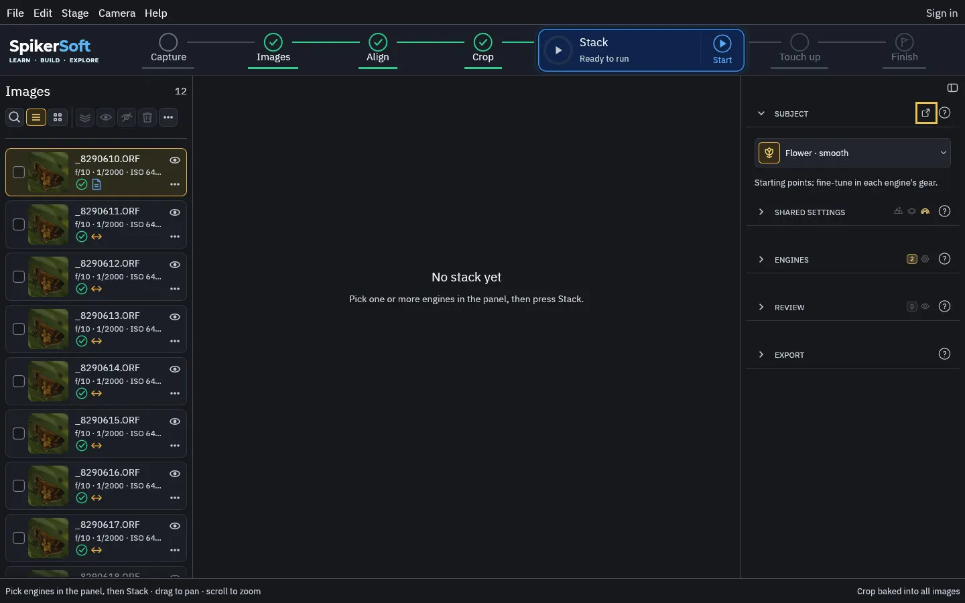
Task: Open the Help menu
Action: click(156, 13)
